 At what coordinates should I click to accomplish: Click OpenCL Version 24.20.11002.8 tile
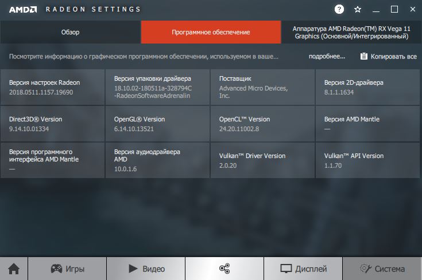(x=262, y=124)
